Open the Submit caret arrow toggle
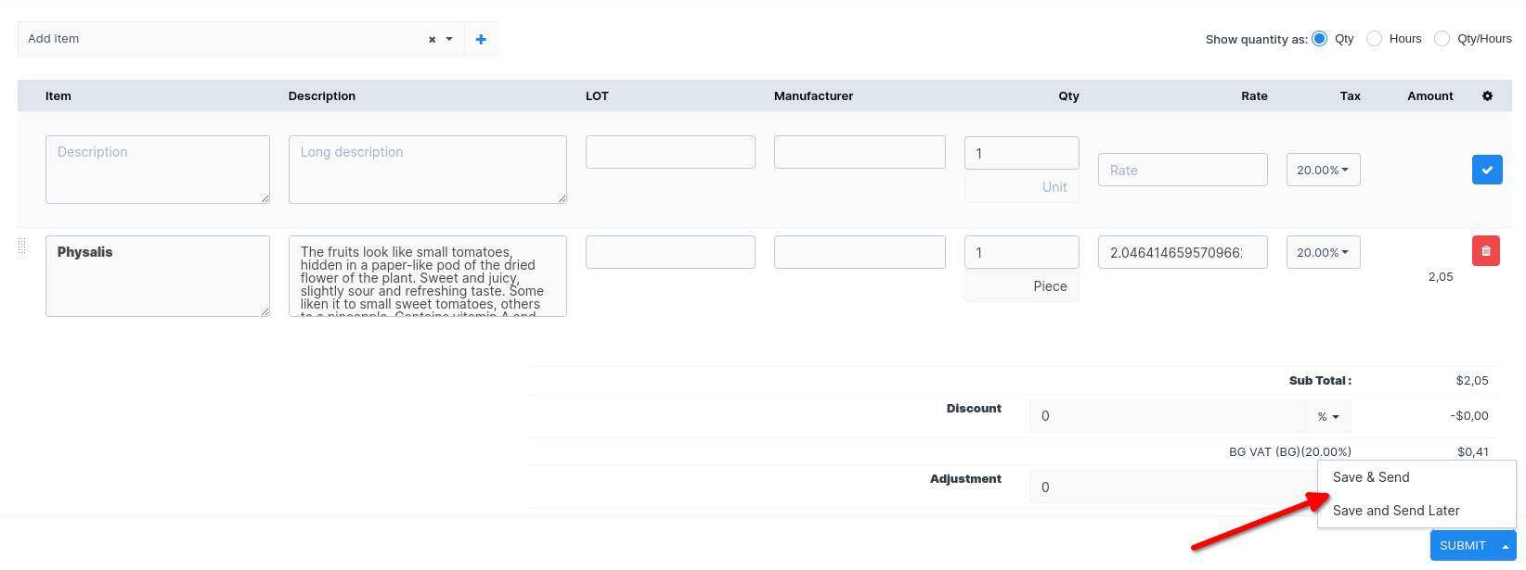Viewport: 1526px width, 570px height. point(1505,546)
